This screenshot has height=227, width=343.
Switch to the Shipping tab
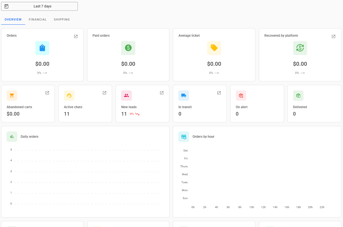(62, 20)
